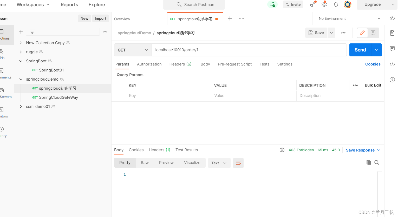Image resolution: width=398 pixels, height=217 pixels.
Task: Open the Send button dropdown arrow
Action: pos(377,50)
